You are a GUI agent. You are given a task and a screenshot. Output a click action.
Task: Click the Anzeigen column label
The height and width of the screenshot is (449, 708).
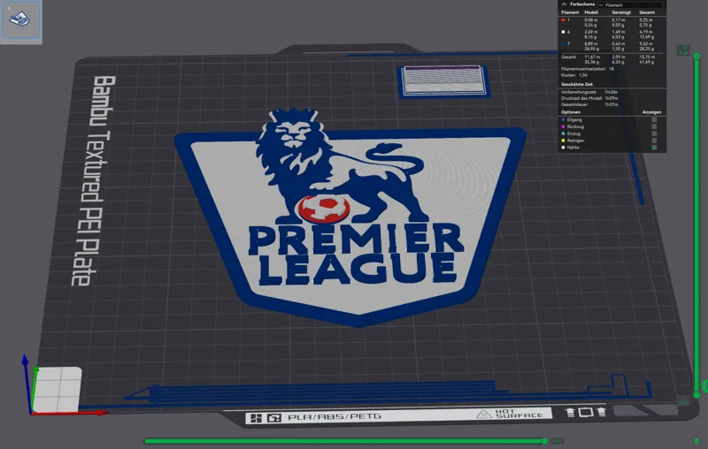click(651, 112)
